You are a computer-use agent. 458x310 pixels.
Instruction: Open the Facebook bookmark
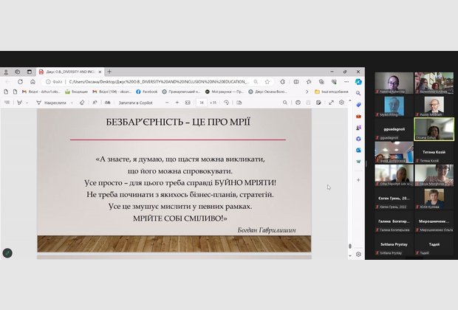148,92
